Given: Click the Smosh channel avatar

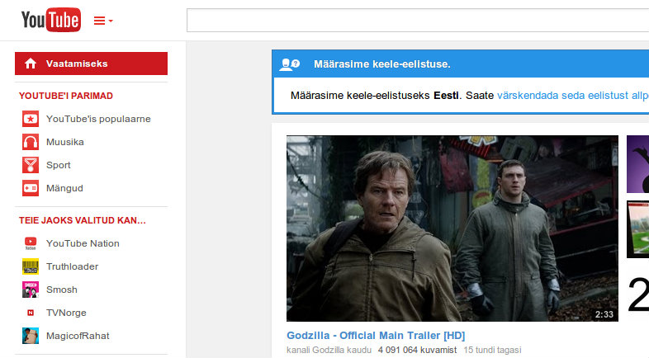Looking at the screenshot, I should point(31,290).
